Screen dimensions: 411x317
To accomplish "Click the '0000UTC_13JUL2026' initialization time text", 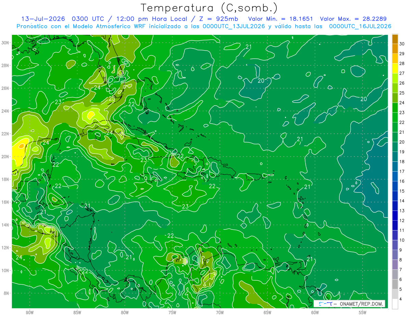I will click(x=234, y=26).
